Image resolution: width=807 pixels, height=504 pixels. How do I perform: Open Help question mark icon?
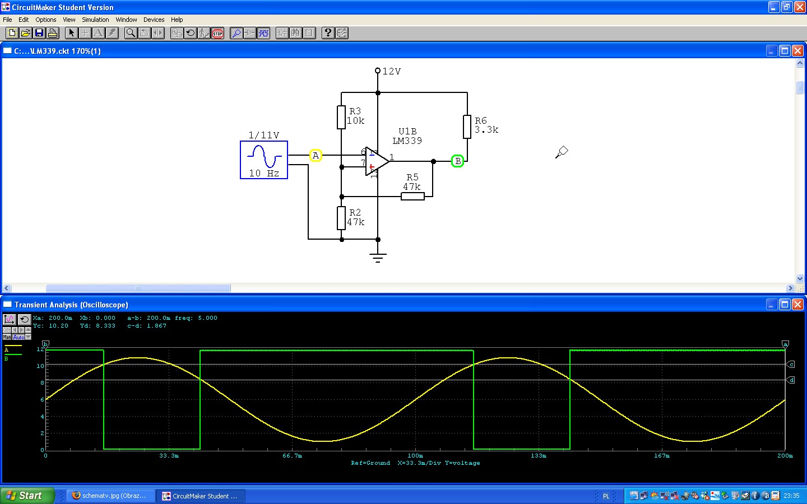pyautogui.click(x=328, y=33)
